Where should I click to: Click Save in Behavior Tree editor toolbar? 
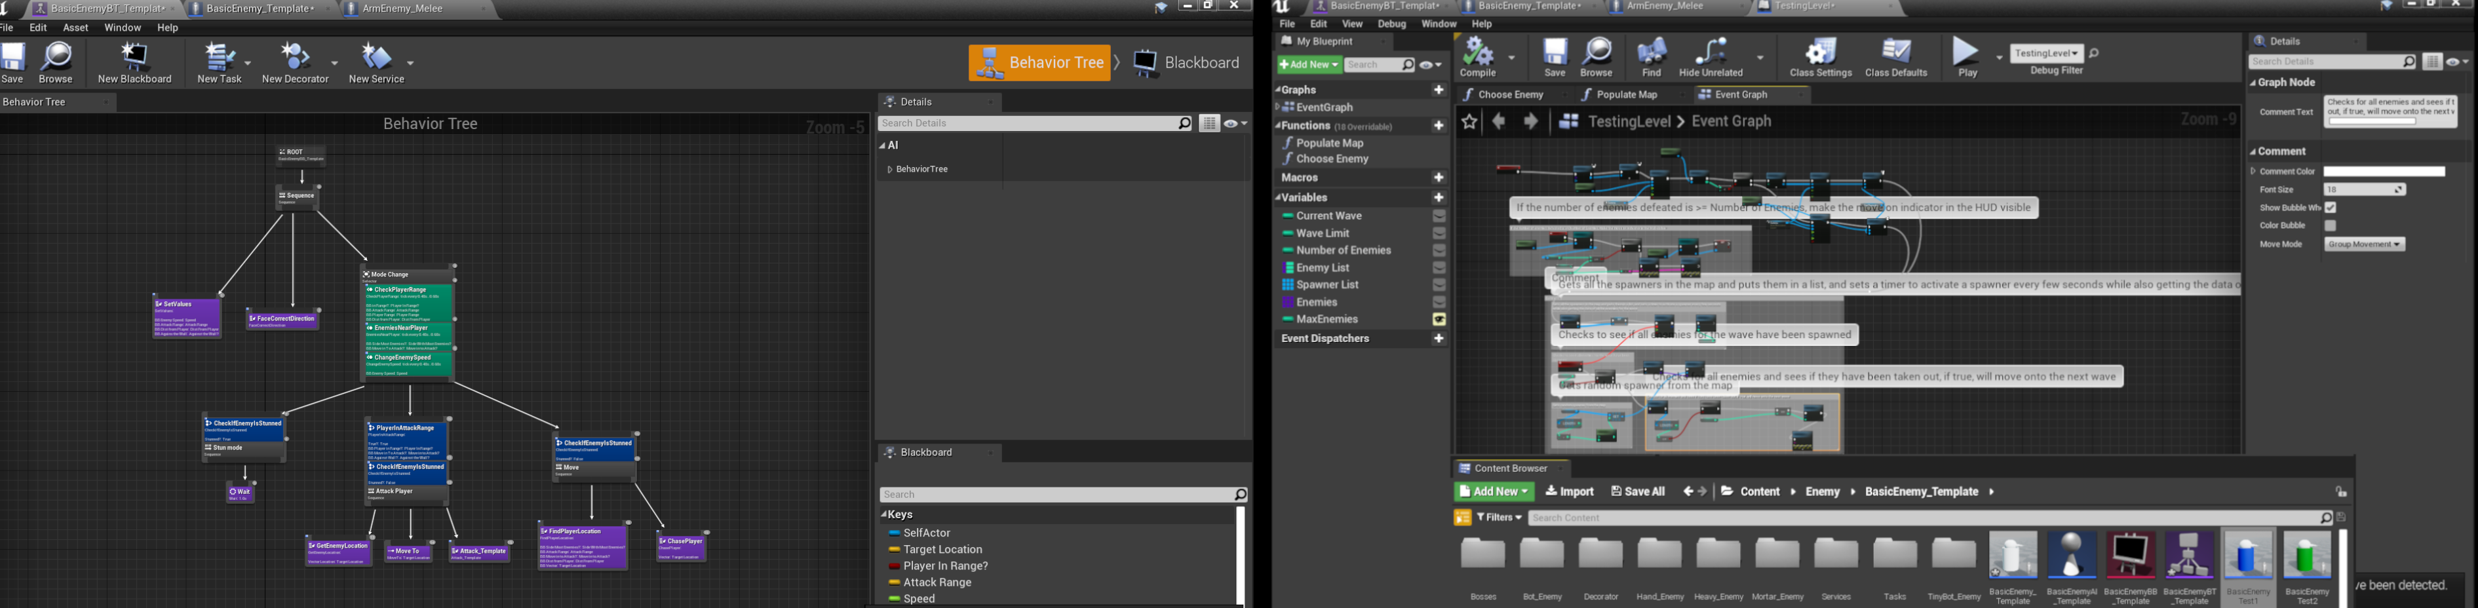point(12,62)
